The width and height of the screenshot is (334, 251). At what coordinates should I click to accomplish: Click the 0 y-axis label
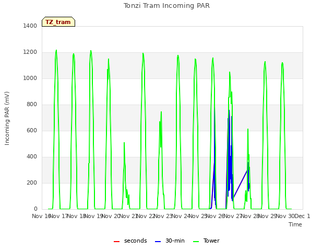pyautogui.click(x=35, y=209)
